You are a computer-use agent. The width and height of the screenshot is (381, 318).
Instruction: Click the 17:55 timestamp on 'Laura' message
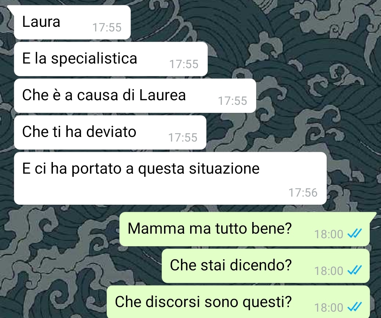[107, 27]
